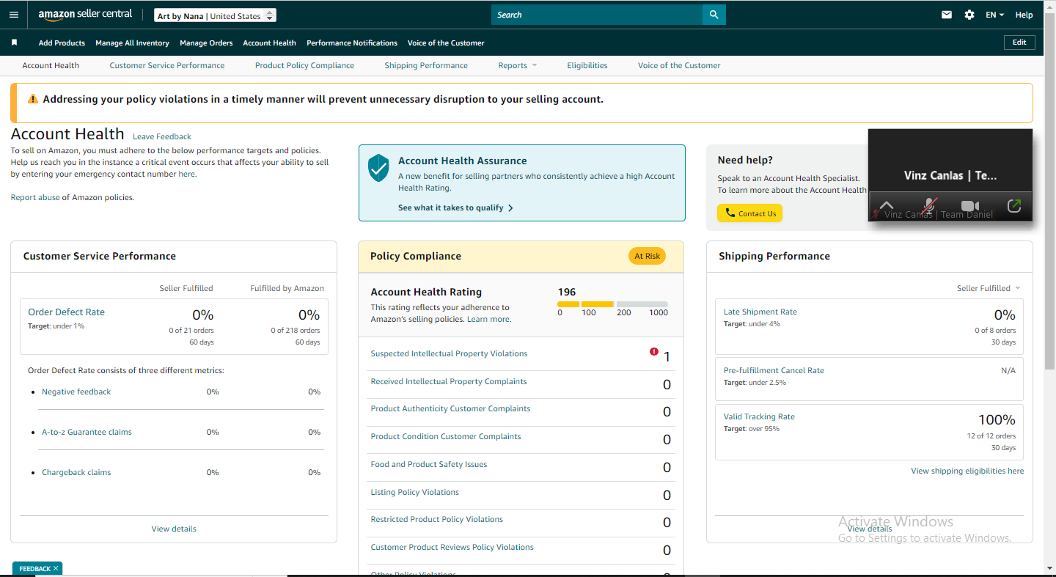
Task: Click the emergency contact 'here' link
Action: (x=186, y=174)
